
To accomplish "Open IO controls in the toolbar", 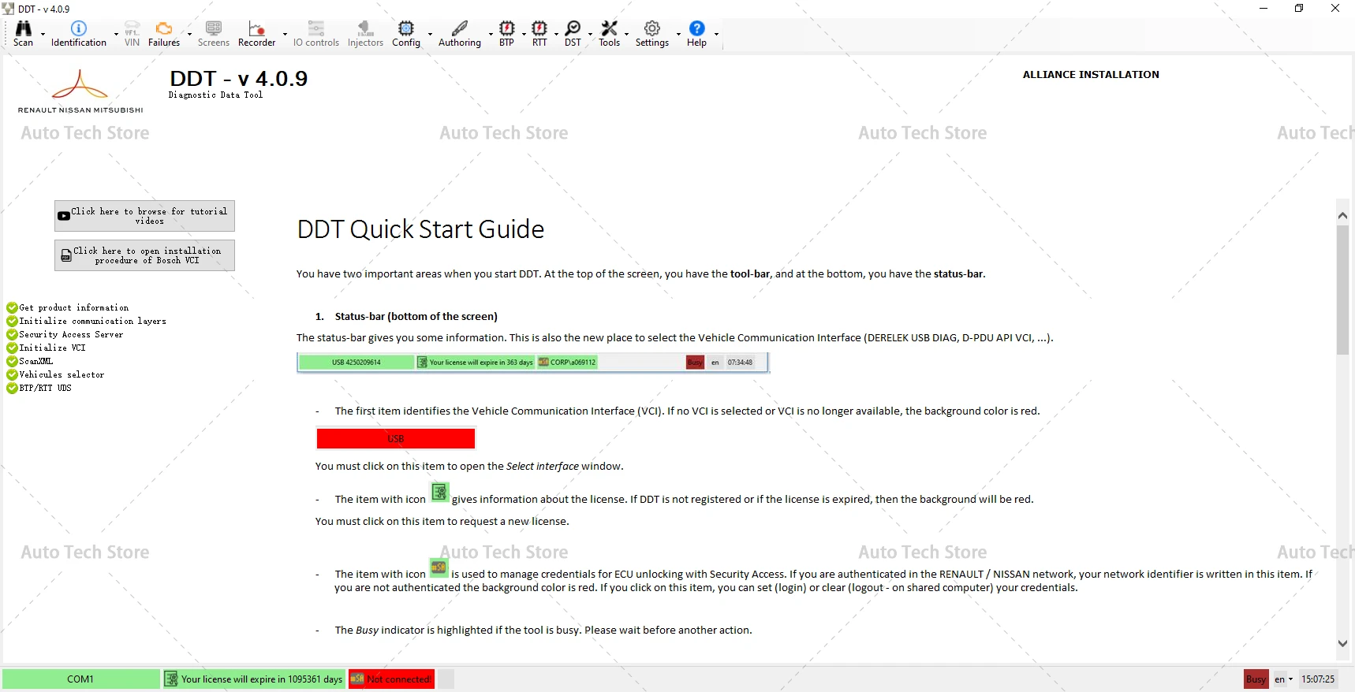I will [x=316, y=34].
